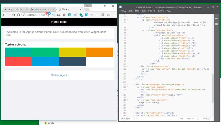This screenshot has width=221, height=125.
Task: Open the ファイル menu in Brackets
Action: click(x=123, y=11)
